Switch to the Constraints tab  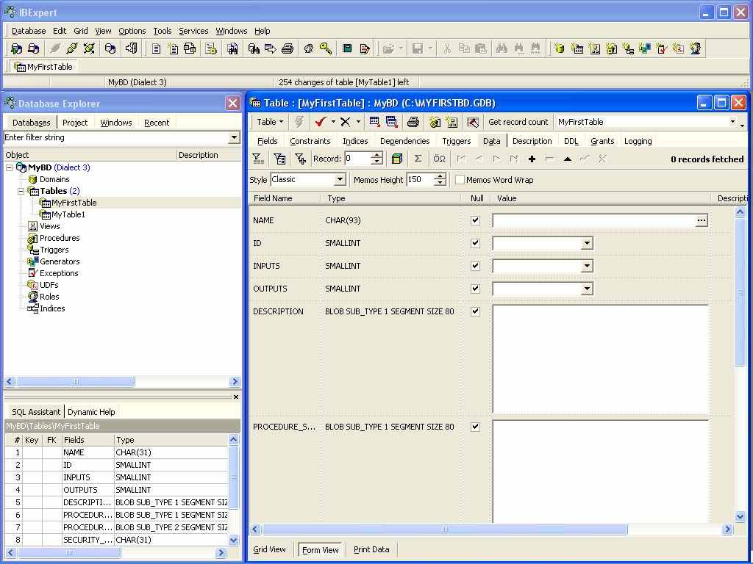pos(310,141)
